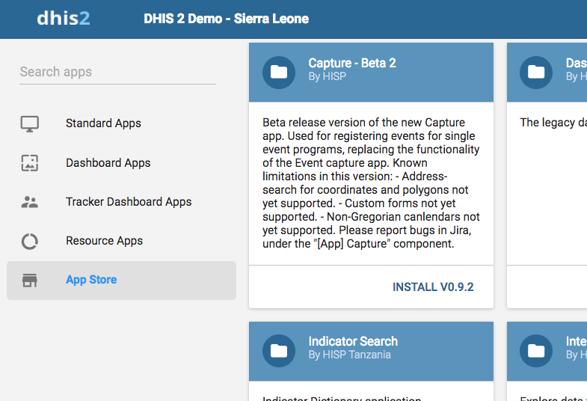The image size is (587, 401).
Task: Open the Standard Apps section
Action: click(103, 123)
